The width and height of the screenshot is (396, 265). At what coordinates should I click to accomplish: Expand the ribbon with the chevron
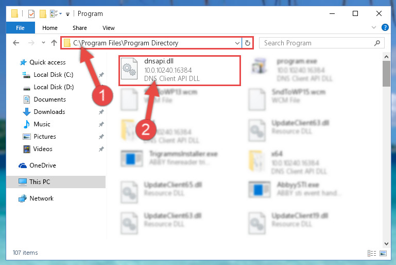tap(374, 27)
